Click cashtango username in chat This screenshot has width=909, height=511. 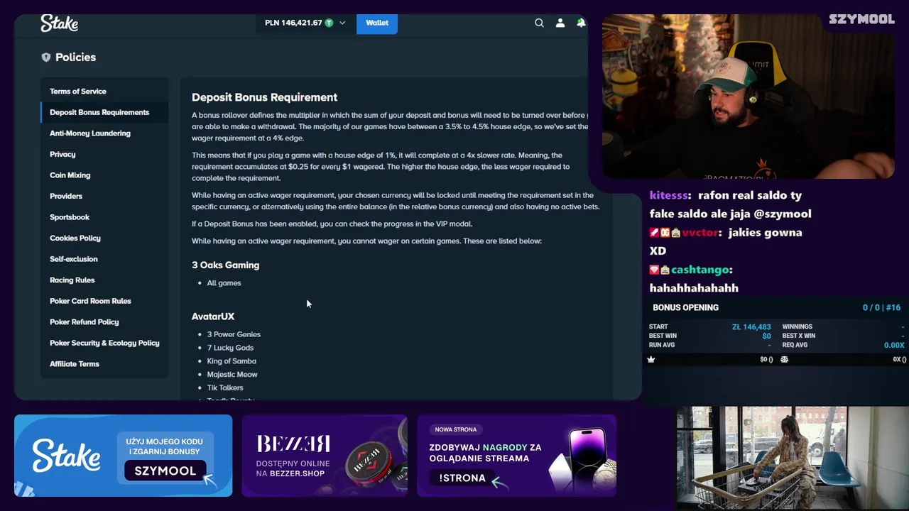point(702,270)
